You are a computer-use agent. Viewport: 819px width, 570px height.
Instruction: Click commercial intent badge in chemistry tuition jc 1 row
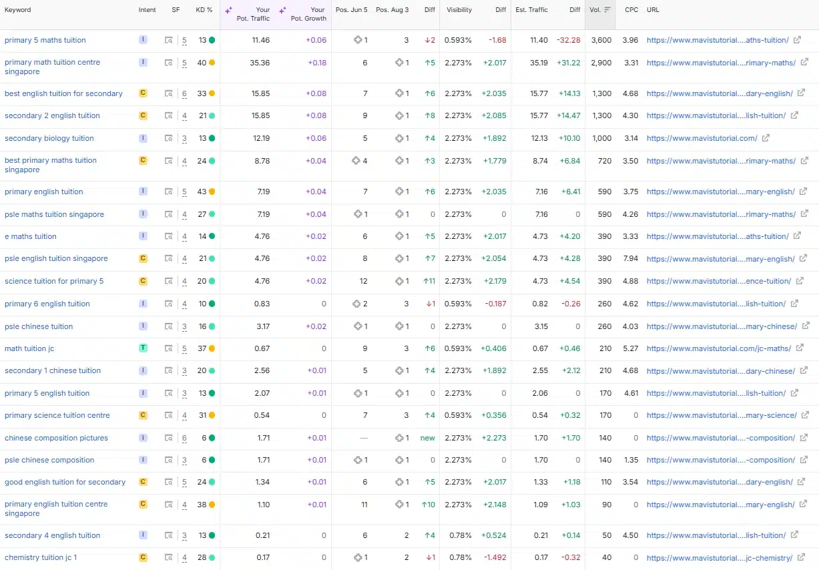click(x=143, y=557)
